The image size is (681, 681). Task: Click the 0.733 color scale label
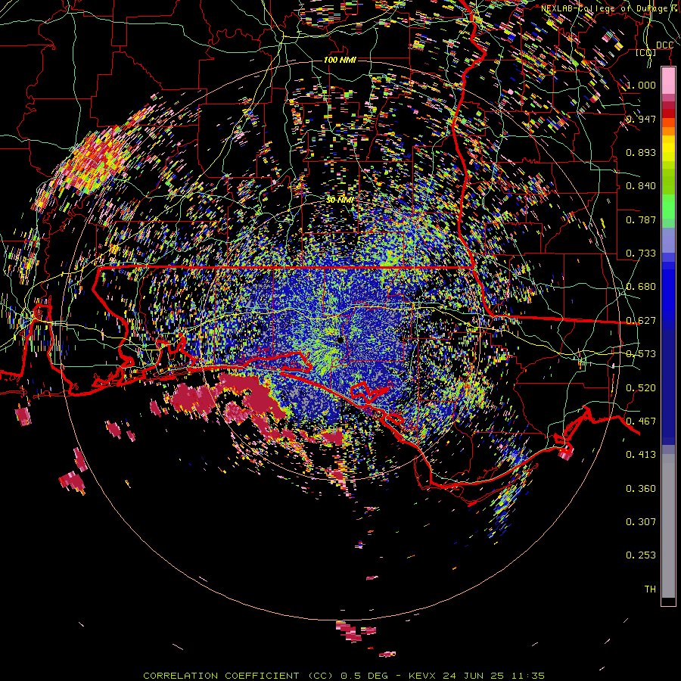[641, 253]
